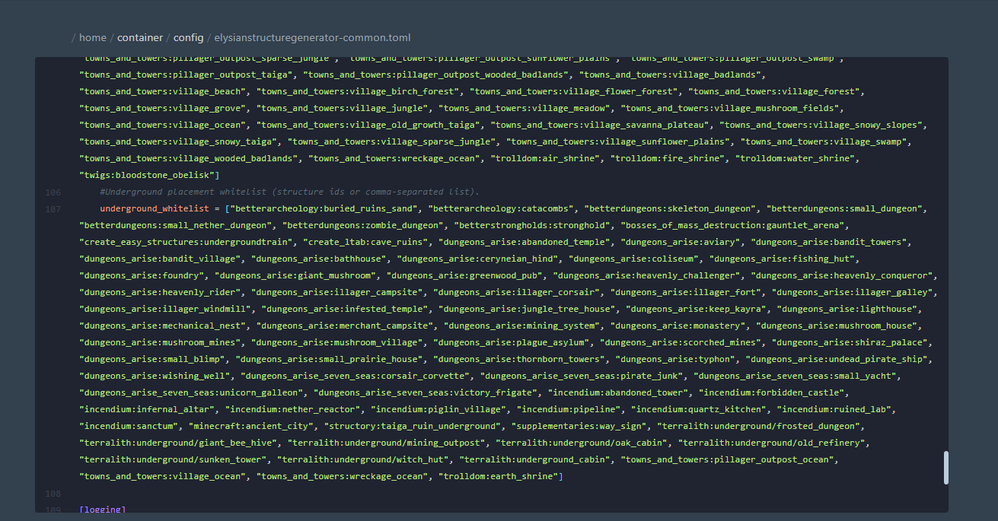Click the "incendium:sanctum" entry
998x521 pixels.
(x=129, y=426)
